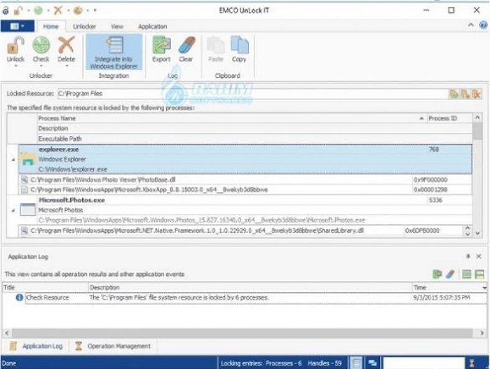Click the log scroll right arrow
This screenshot has width=490, height=369.
point(481,333)
